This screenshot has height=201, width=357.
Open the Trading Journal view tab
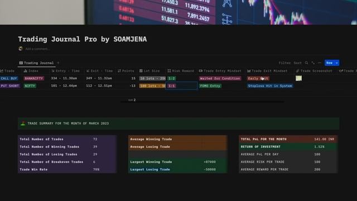point(37,63)
